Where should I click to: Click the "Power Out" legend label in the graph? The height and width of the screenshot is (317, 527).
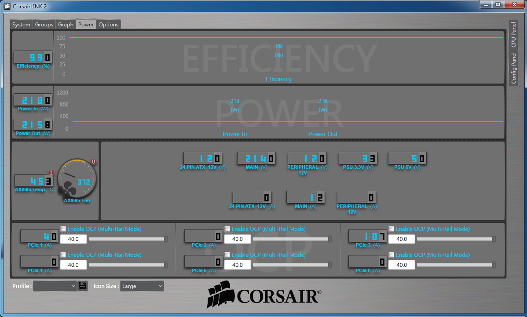pyautogui.click(x=322, y=134)
